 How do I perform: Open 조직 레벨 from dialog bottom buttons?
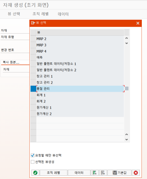click(54, 173)
